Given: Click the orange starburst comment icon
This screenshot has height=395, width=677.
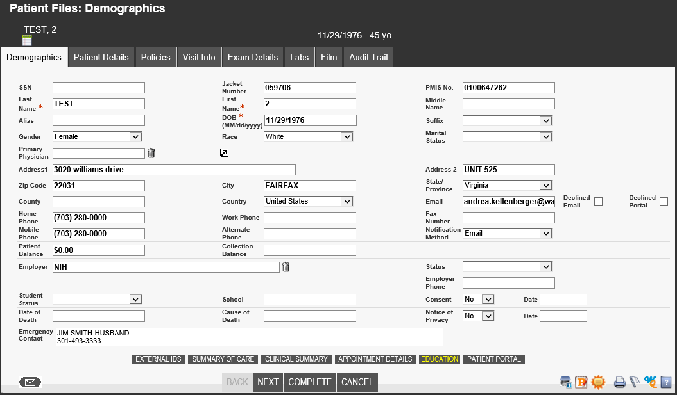Looking at the screenshot, I should pyautogui.click(x=599, y=382).
